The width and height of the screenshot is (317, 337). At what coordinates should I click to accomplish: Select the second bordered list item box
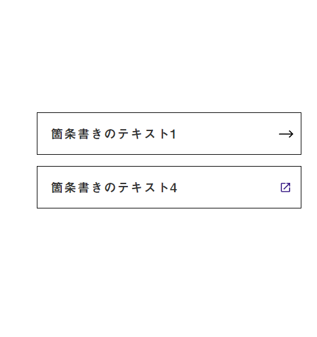click(169, 187)
